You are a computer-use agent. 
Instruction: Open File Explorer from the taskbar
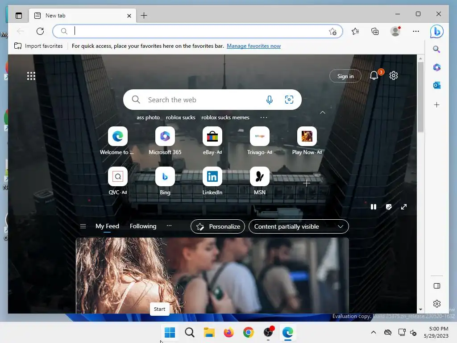[209, 332]
